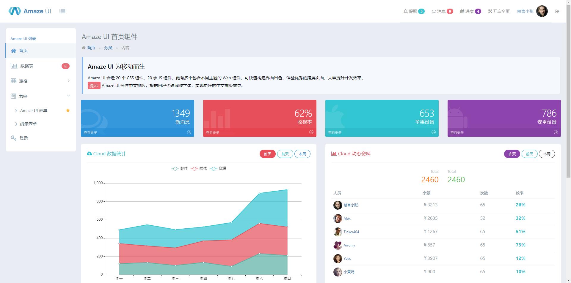
Task: Click 禁言小张 name in table
Action: (x=351, y=205)
